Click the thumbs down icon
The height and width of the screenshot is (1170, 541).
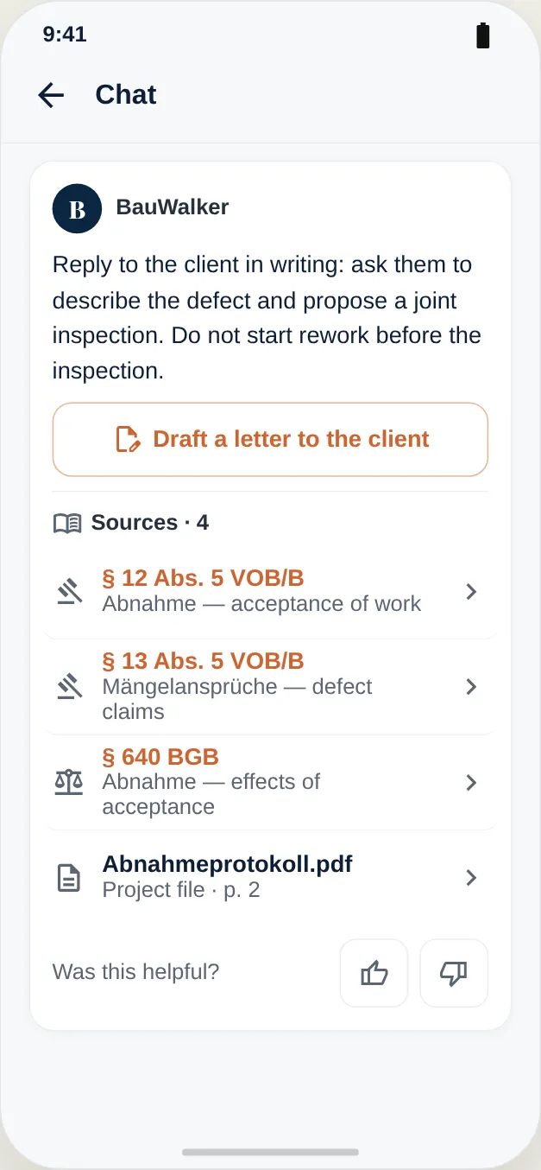pyautogui.click(x=454, y=973)
